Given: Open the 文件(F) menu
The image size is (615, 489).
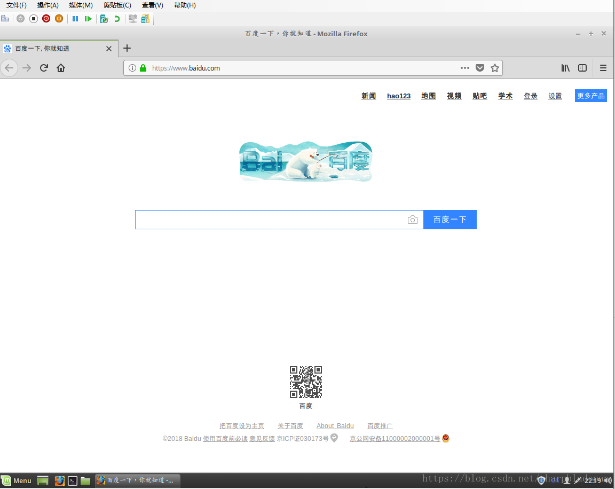Looking at the screenshot, I should [x=17, y=5].
